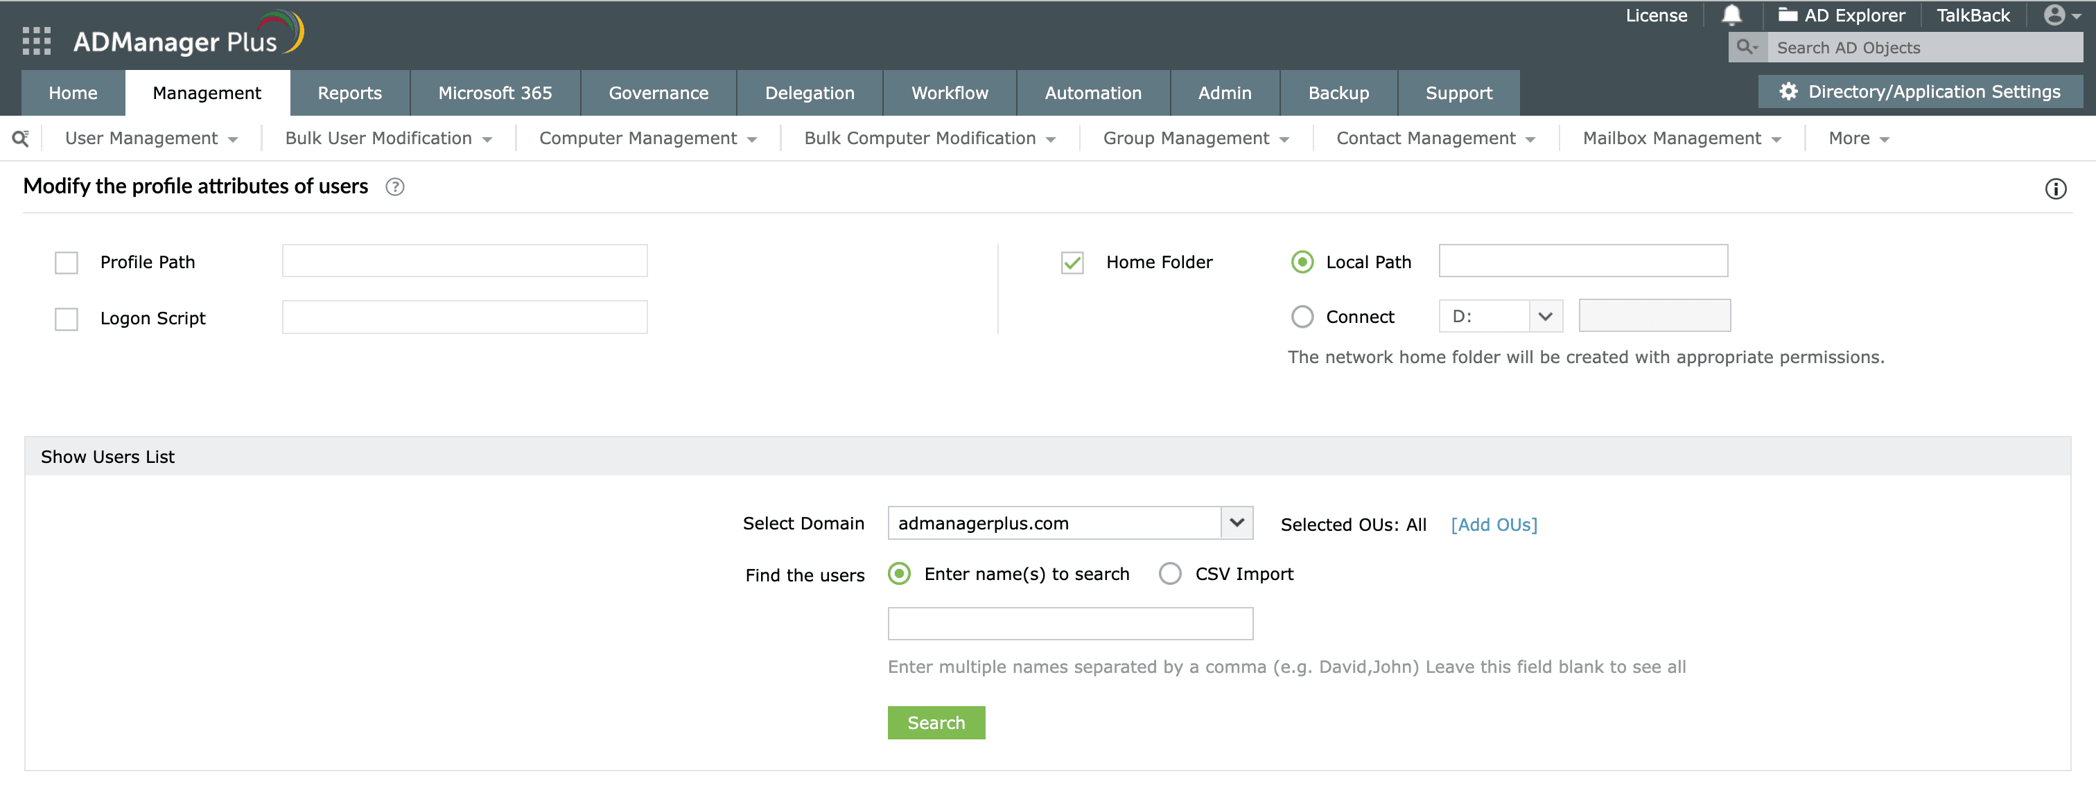Click the info icon at right
Screen dimensions: 2096x808
click(2055, 190)
